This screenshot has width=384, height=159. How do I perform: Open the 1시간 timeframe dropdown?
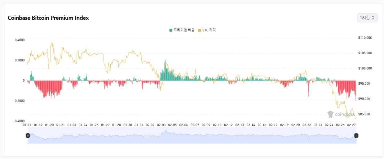(367, 18)
